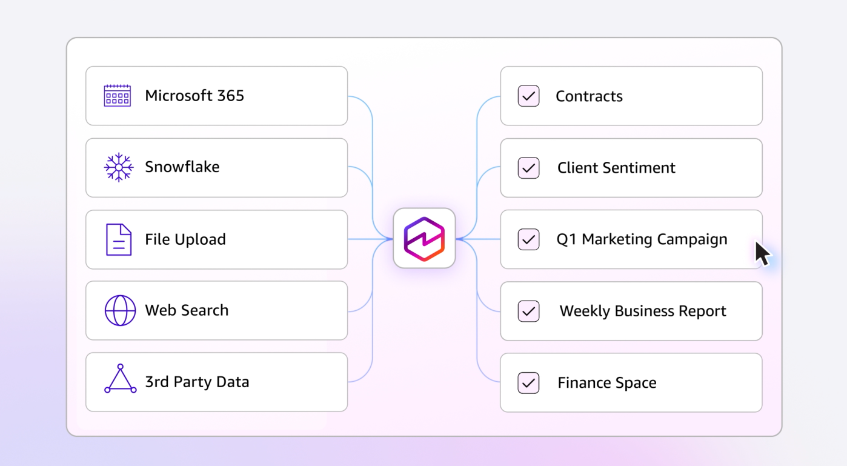Open the Contracts label text

click(x=589, y=96)
